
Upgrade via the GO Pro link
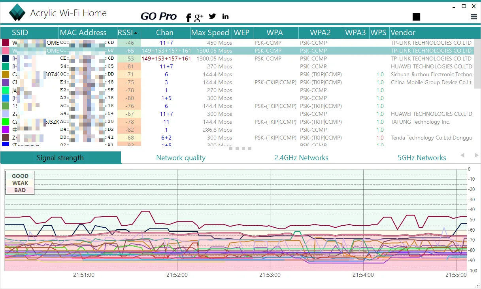tap(158, 16)
